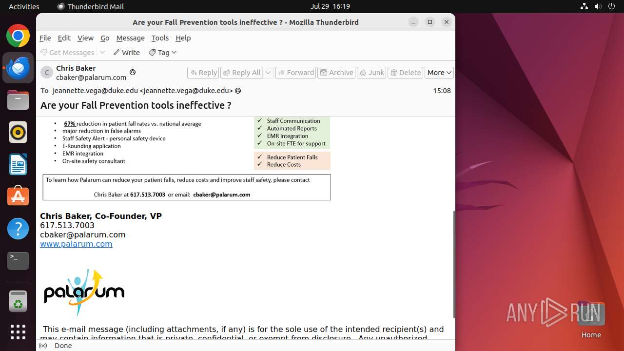The height and width of the screenshot is (351, 624).
Task: Open Thunderbird Mail in the dock
Action: 18,68
